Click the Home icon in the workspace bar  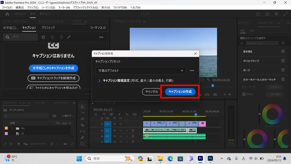coord(7,14)
